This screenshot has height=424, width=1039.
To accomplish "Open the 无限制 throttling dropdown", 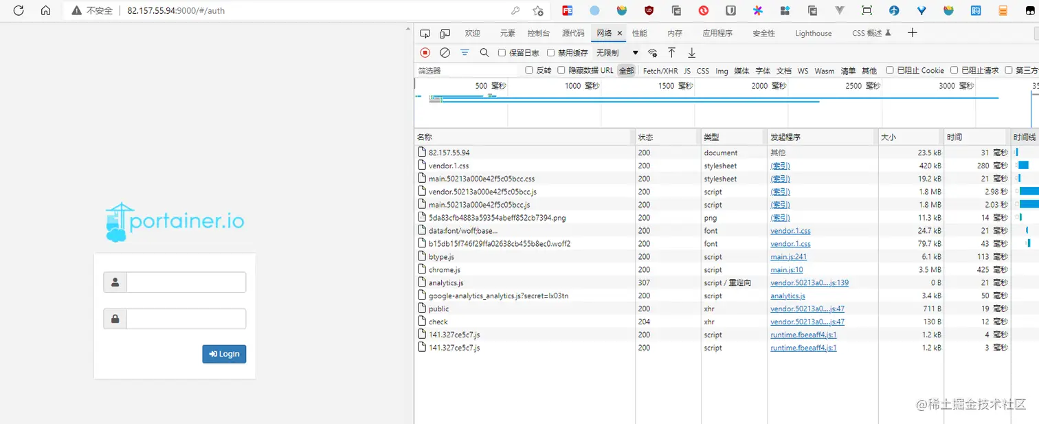I will 617,53.
